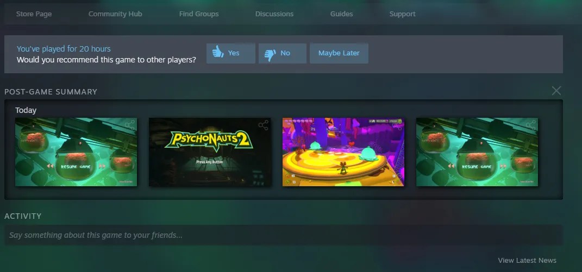Screen dimensions: 582x272
Task: Open the Psychonauts 2 title screen thumbnail
Action: 210,152
